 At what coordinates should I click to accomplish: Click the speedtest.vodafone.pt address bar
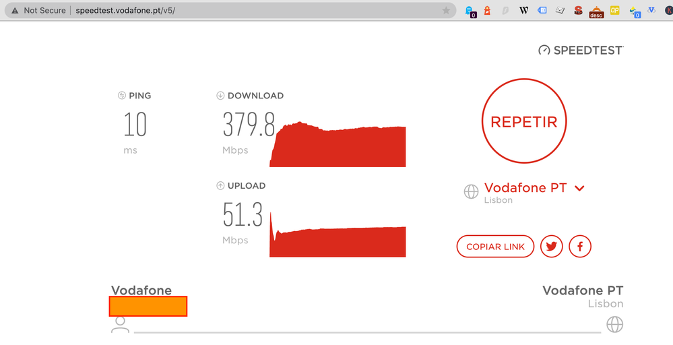click(x=229, y=10)
